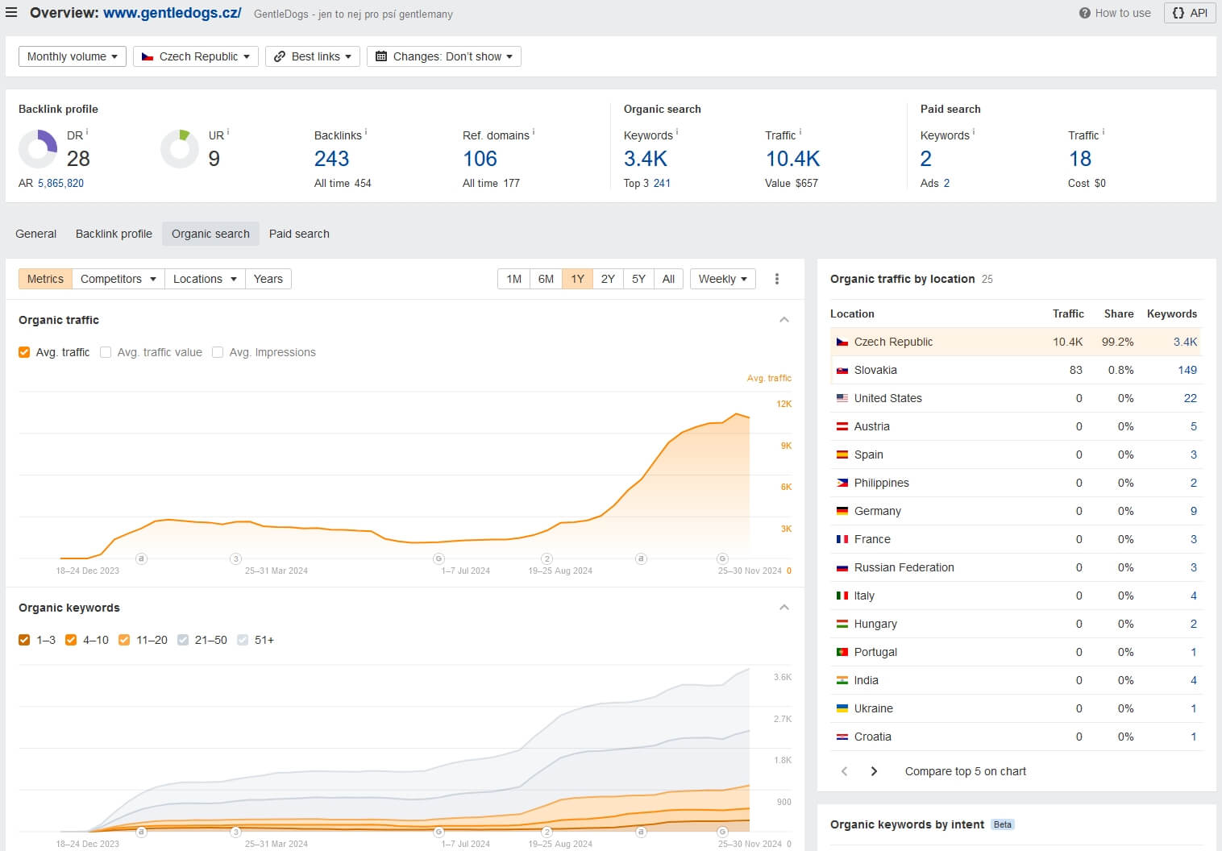Go to previous page of locations

pos(844,771)
